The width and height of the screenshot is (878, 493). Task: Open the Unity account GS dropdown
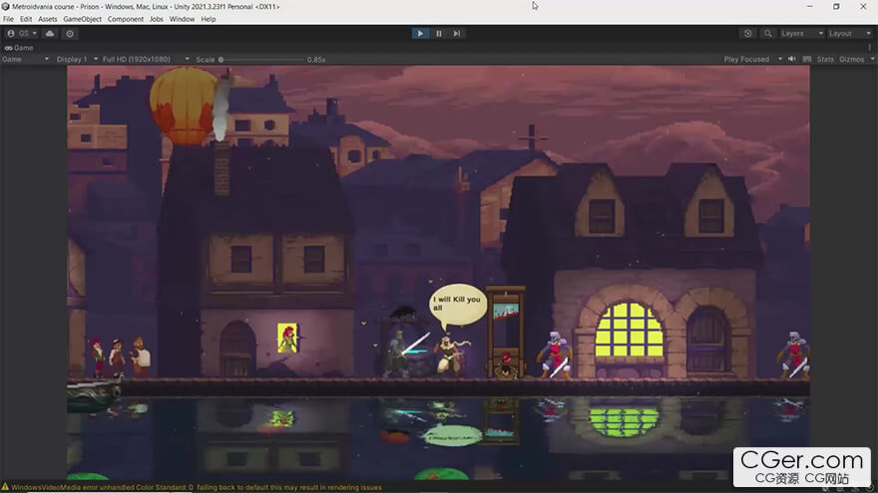22,34
